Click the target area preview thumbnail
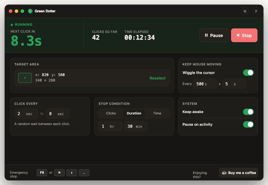 click(25, 78)
